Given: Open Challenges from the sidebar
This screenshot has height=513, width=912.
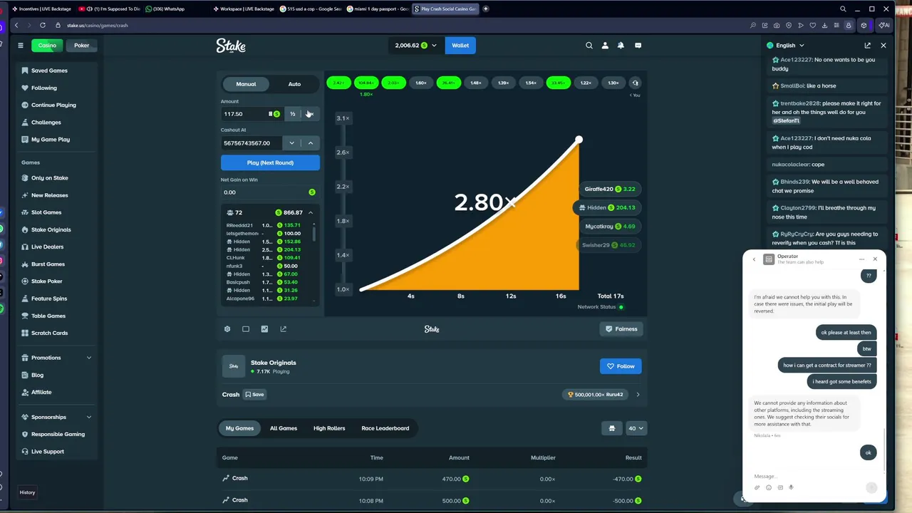Looking at the screenshot, I should (x=46, y=123).
